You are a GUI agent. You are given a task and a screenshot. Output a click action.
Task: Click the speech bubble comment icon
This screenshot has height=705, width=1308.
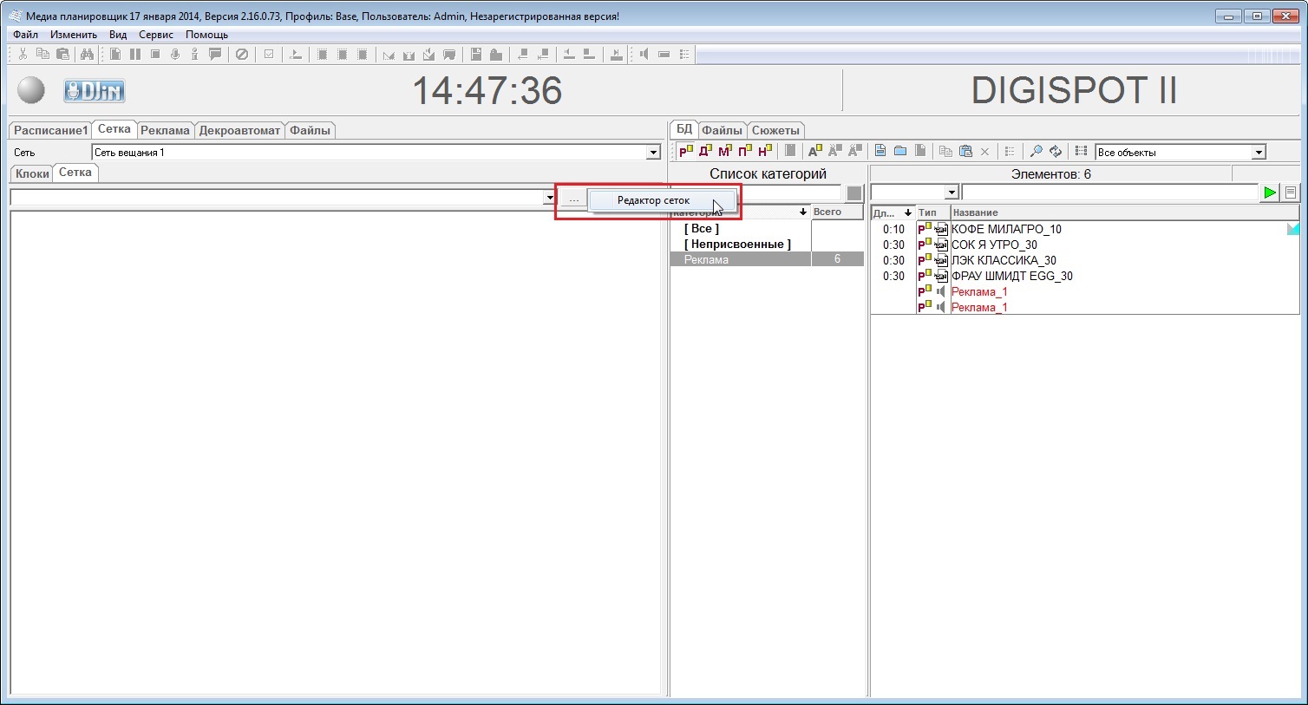pyautogui.click(x=215, y=54)
